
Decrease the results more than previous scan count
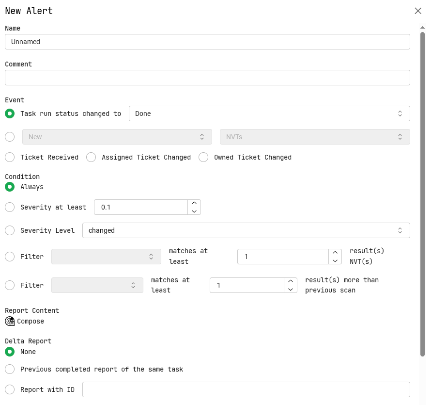click(x=290, y=289)
